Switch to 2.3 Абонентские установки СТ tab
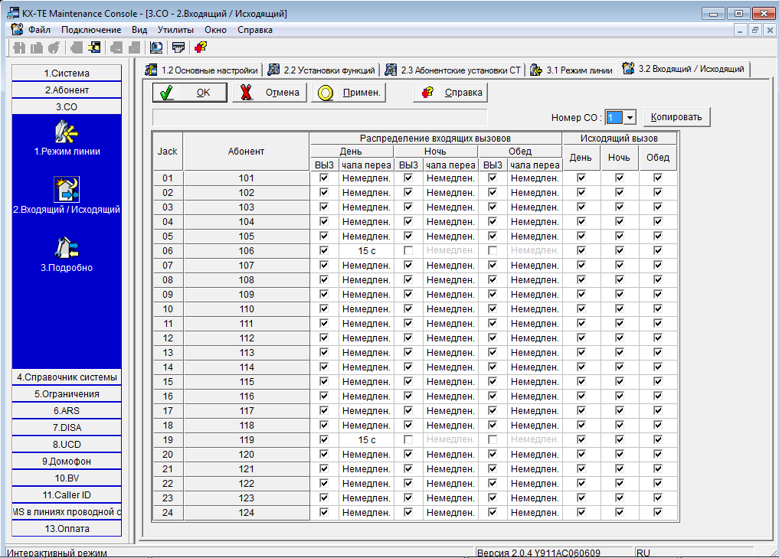Viewport: 779px width, 558px height. click(453, 70)
